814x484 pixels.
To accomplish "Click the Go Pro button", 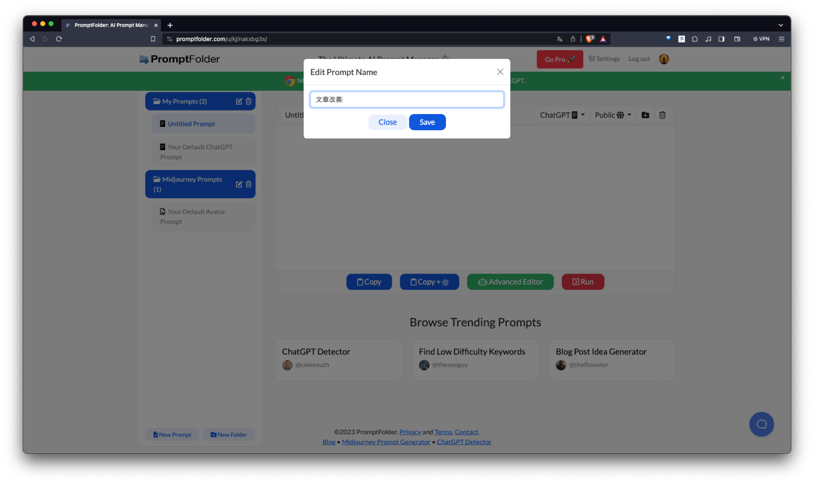I will (560, 59).
